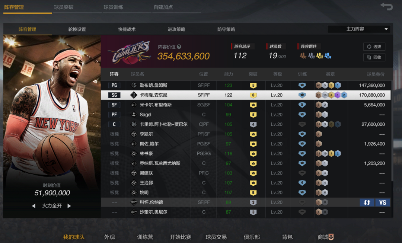Click the training crown icon for 勒布朗.詹姆斯
Viewport: 402px width, 243px height.
302,85
